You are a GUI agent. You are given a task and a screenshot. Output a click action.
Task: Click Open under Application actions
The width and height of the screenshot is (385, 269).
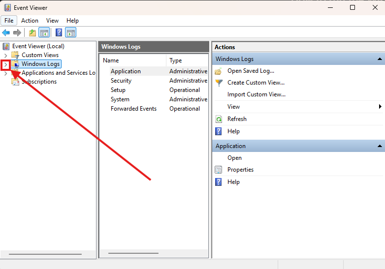[234, 158]
